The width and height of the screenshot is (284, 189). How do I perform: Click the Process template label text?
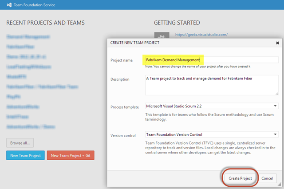click(125, 107)
